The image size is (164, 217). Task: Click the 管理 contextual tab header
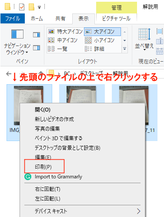(117, 7)
